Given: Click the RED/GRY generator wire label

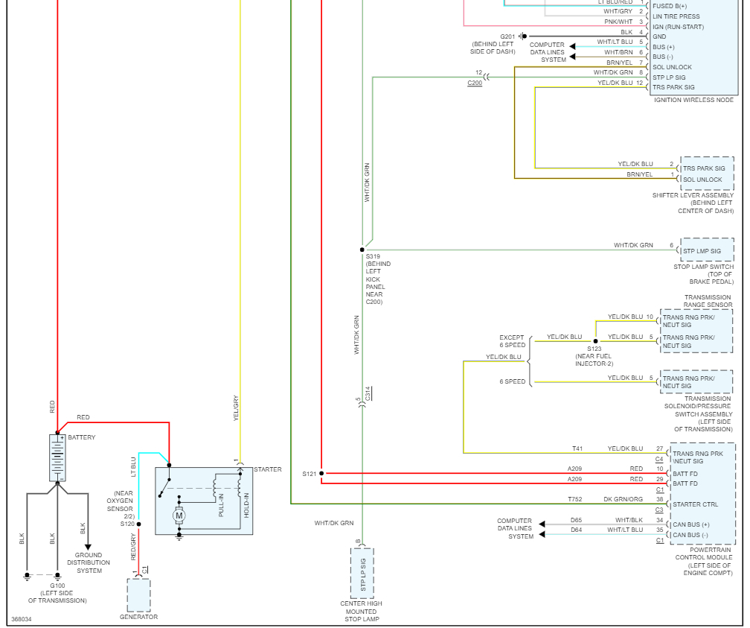Looking at the screenshot, I should pos(133,547).
